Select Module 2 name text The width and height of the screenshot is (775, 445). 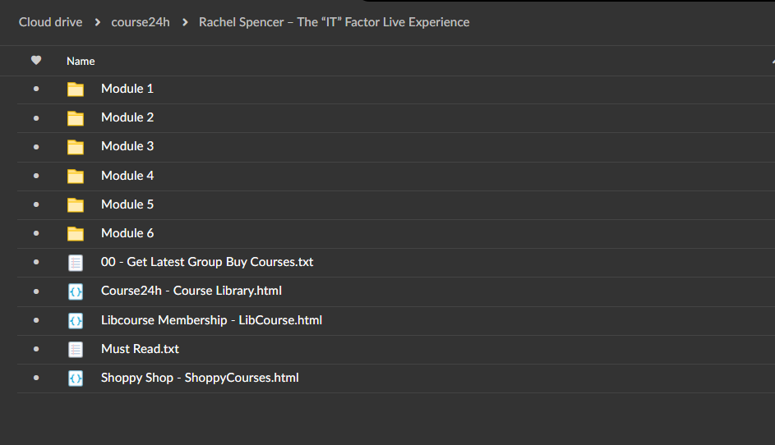click(127, 117)
